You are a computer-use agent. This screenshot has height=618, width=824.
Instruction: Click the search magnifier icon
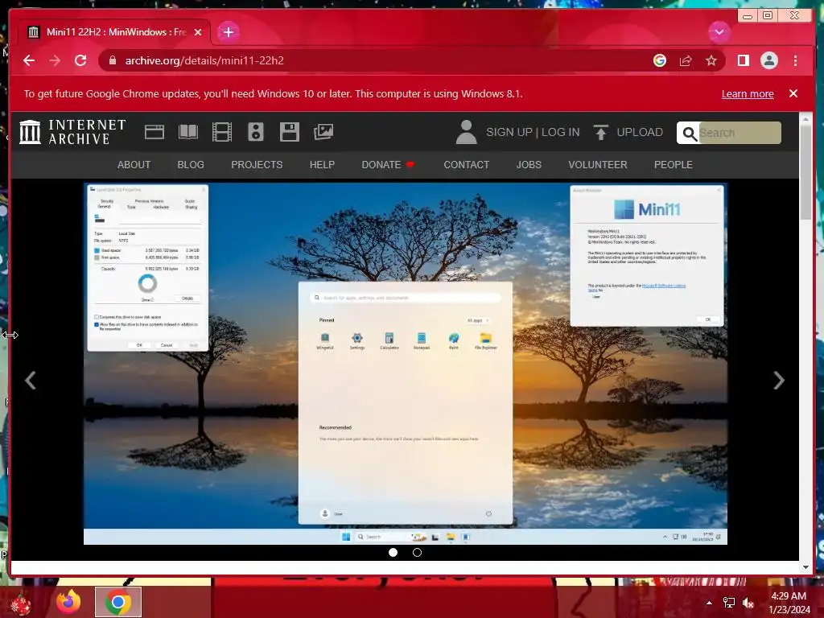point(689,134)
